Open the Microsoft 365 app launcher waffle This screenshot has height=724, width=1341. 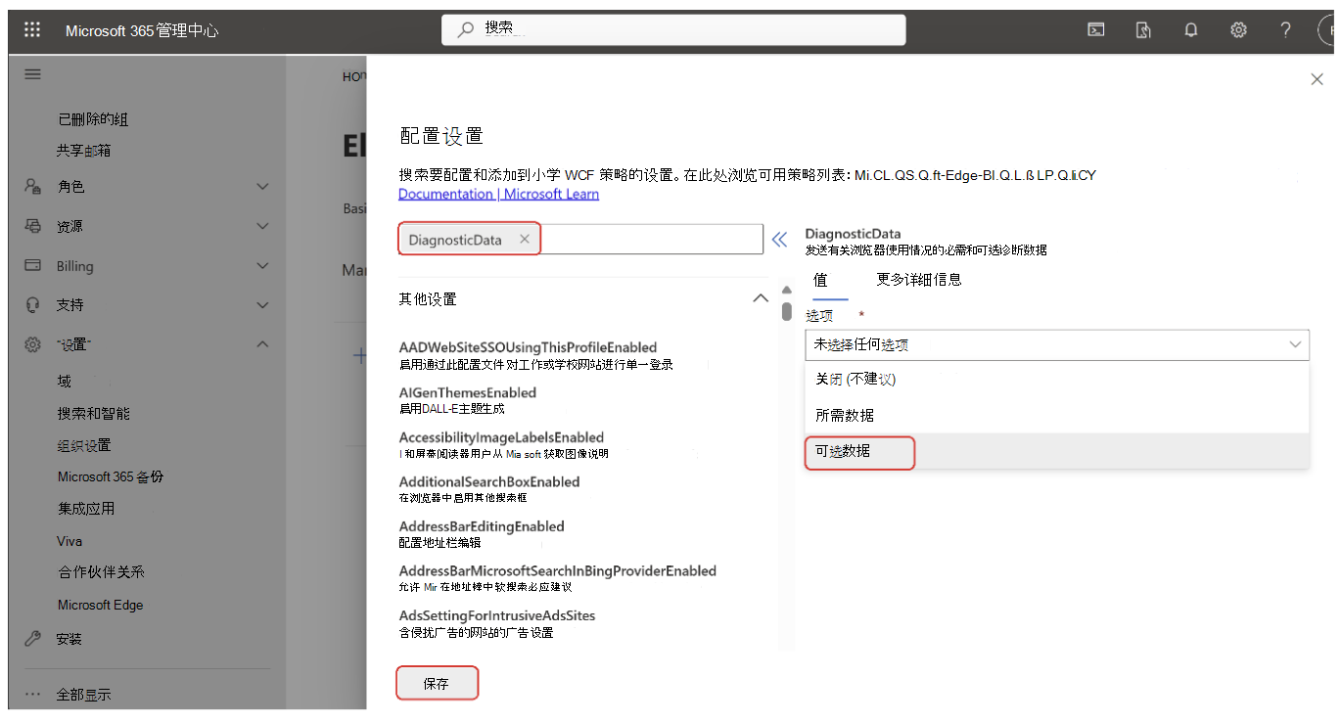click(33, 29)
